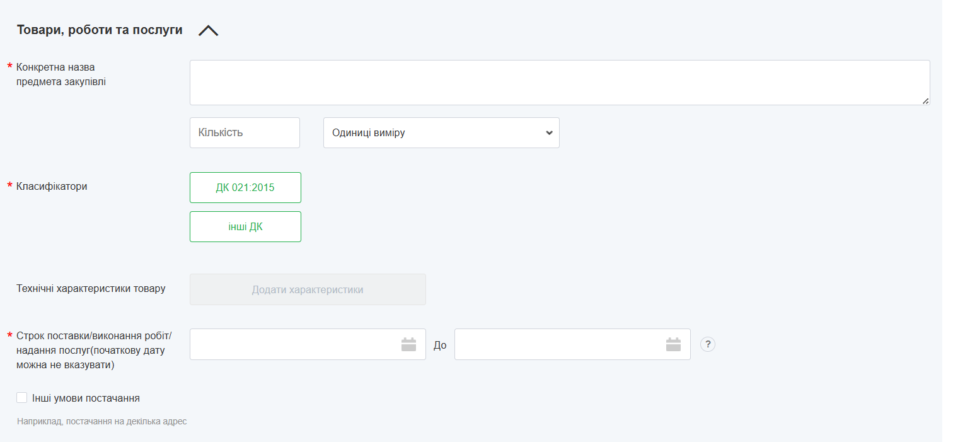This screenshot has height=442, width=953.
Task: Click the Конкретна назва предмета закупівлі text area
Action: click(x=559, y=83)
